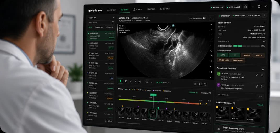Skip to the end of the recording
Image resolution: width=280 pixels, height=133 pixels.
(140, 82)
